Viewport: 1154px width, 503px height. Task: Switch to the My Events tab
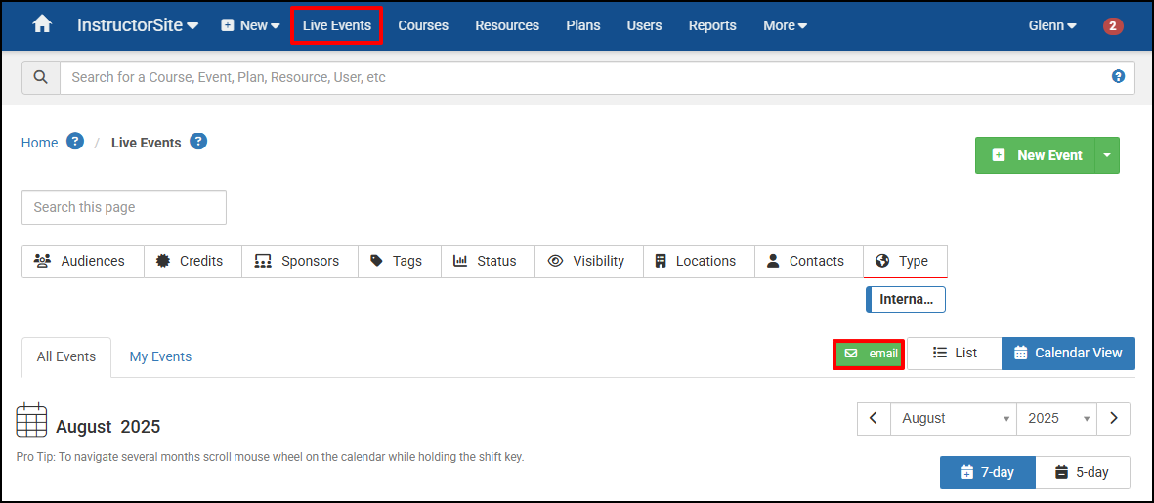160,356
